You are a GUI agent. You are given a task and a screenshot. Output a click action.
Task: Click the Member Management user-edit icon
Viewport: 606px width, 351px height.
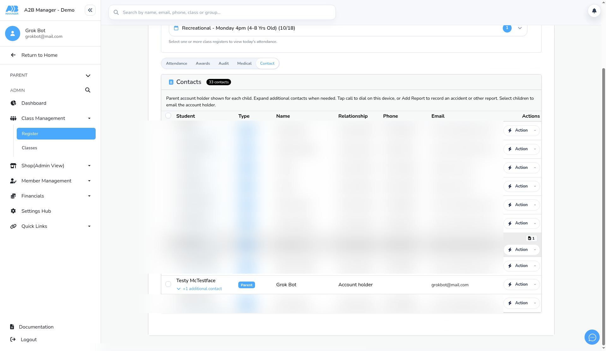tap(13, 181)
